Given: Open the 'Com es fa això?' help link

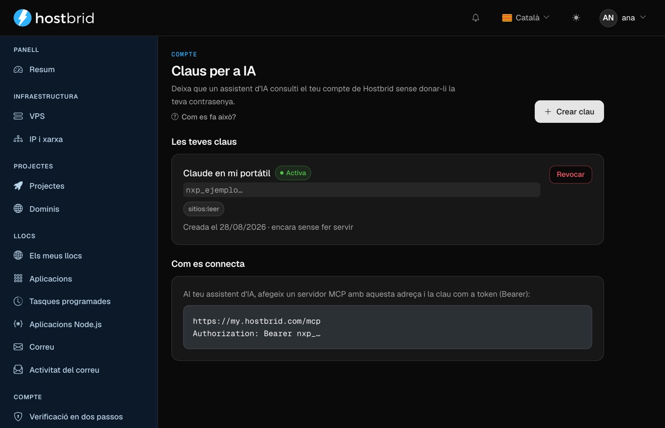Looking at the screenshot, I should click(x=203, y=117).
